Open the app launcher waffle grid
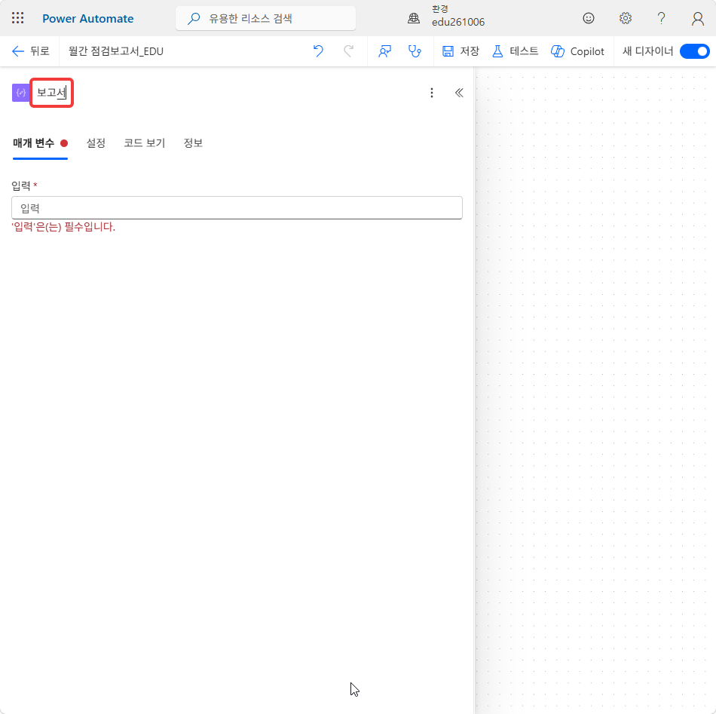This screenshot has width=716, height=714. coord(18,18)
